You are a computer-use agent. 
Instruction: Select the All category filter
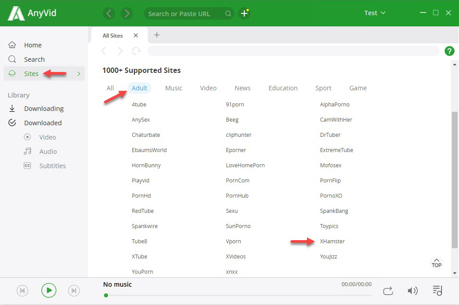pyautogui.click(x=110, y=88)
